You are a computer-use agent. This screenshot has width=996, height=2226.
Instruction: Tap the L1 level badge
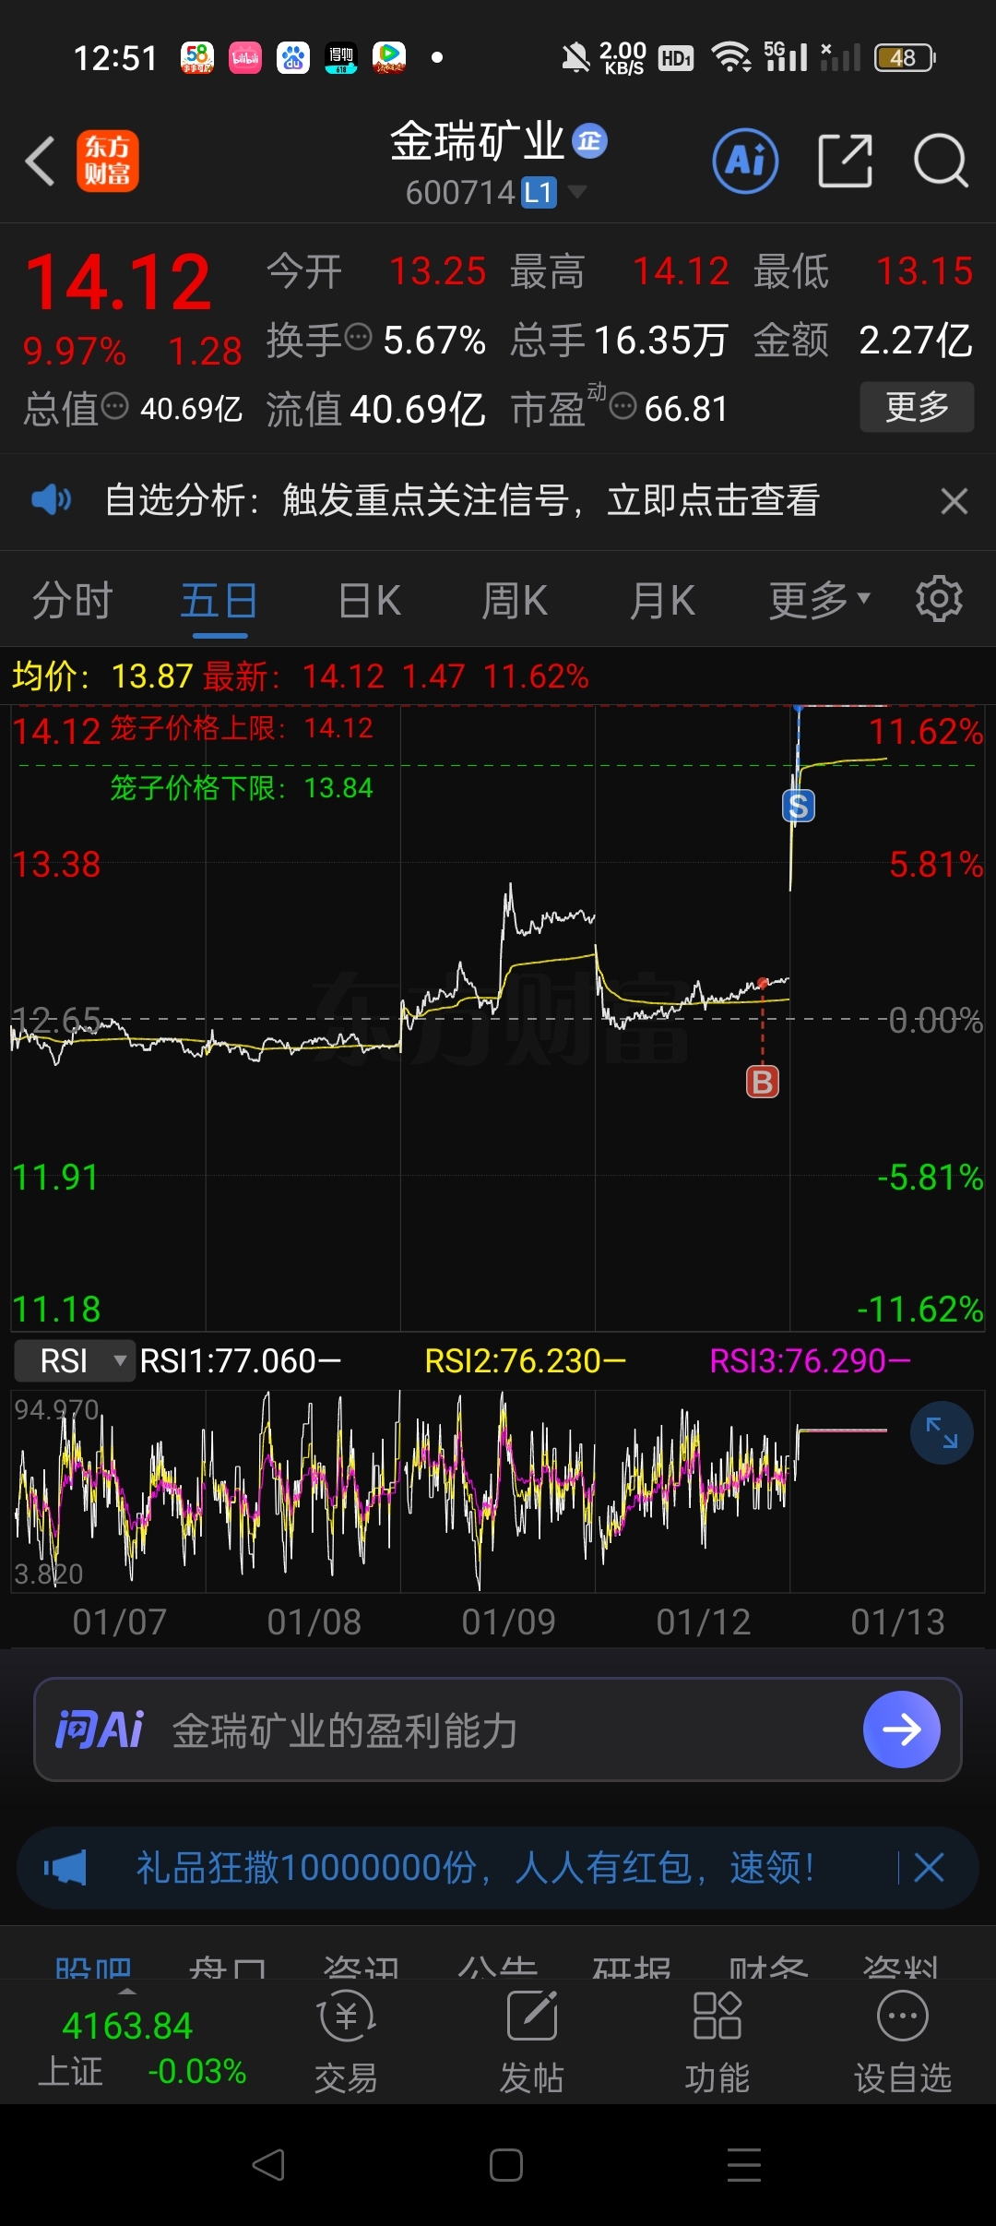(x=539, y=193)
